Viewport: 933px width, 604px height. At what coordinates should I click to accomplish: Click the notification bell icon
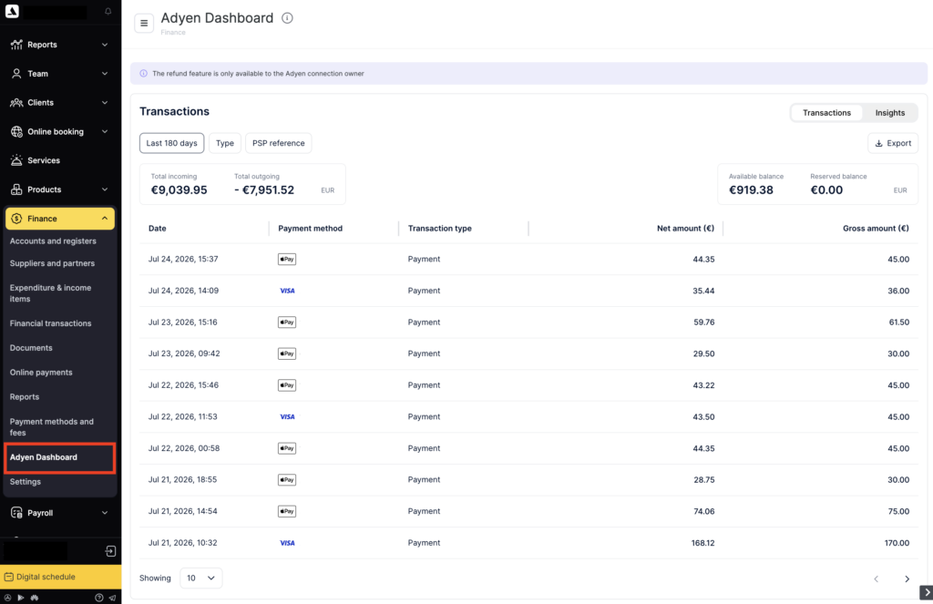[x=108, y=11]
